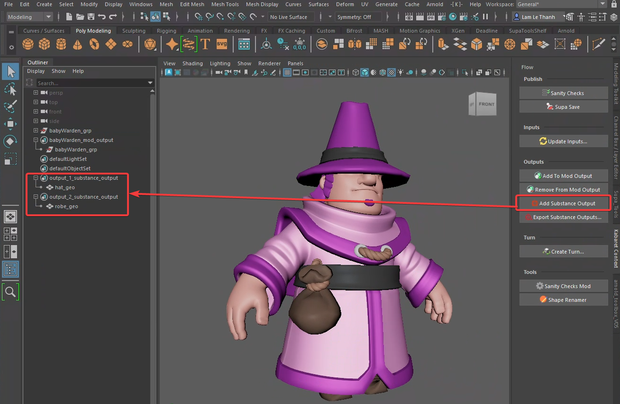Click the Extrude shelf icon

coord(443,44)
